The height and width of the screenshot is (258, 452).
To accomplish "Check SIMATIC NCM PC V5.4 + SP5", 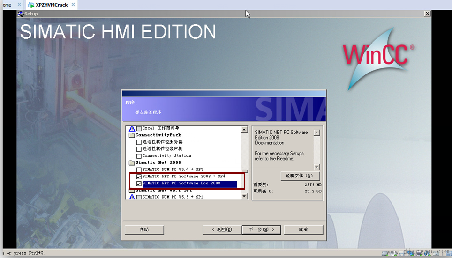I will (138, 170).
